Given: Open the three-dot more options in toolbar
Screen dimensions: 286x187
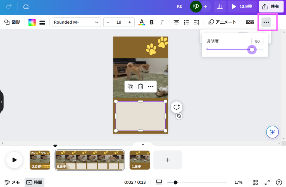Looking at the screenshot, I should point(266,22).
